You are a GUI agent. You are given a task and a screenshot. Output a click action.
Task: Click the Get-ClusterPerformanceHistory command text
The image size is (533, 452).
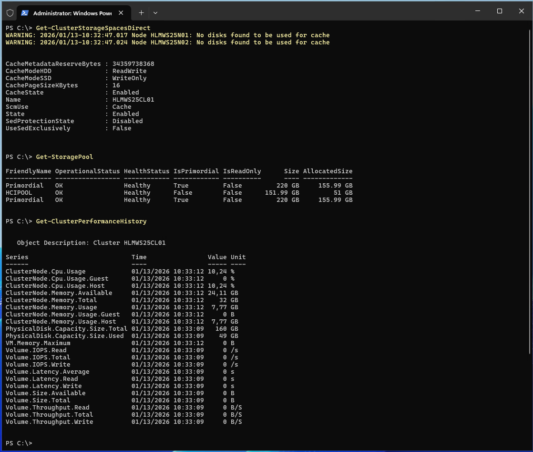click(91, 221)
